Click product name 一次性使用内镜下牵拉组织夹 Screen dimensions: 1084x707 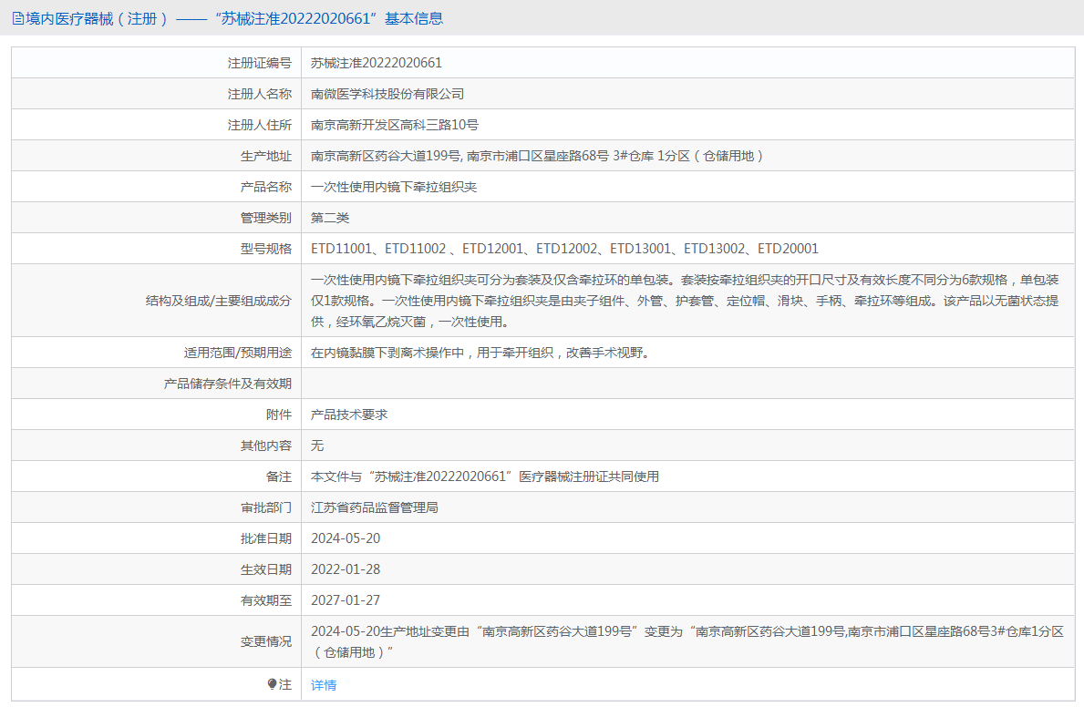click(x=394, y=187)
